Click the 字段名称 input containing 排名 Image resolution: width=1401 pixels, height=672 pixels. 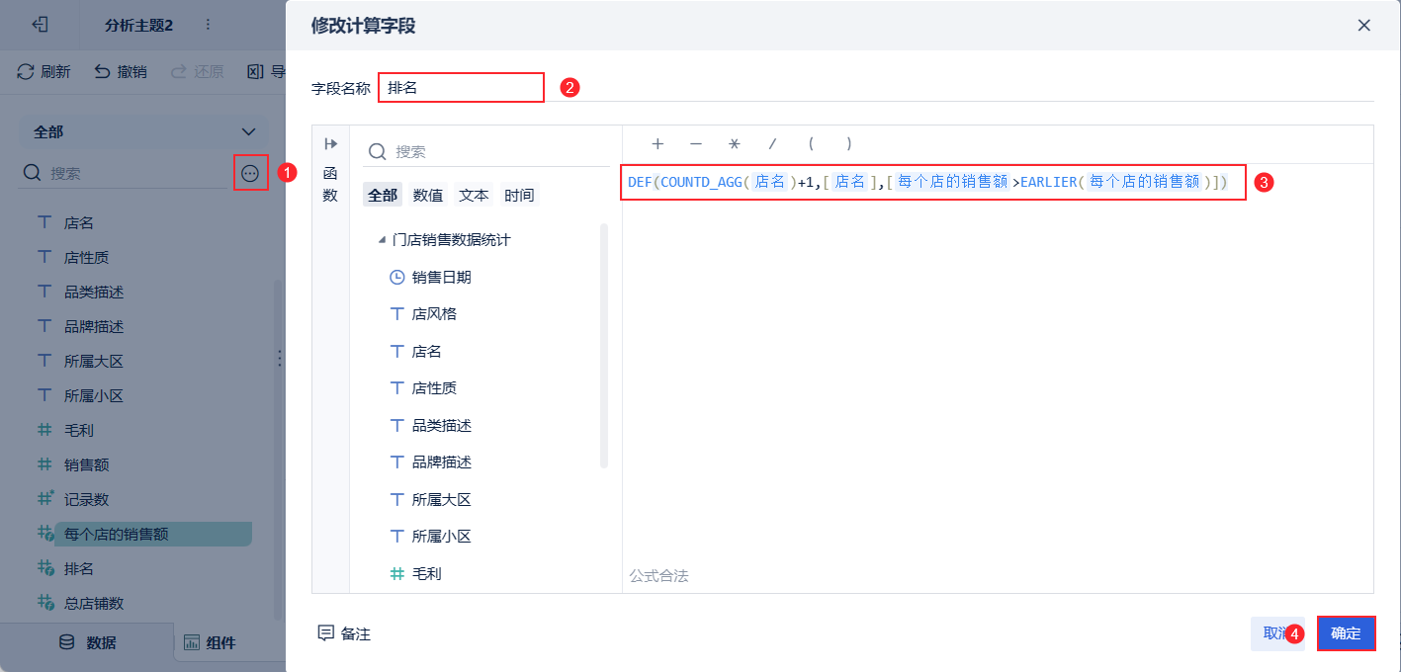pyautogui.click(x=461, y=87)
